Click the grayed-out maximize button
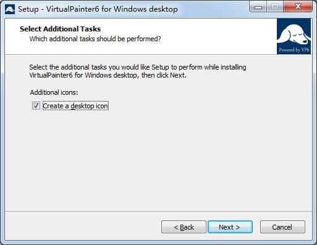 [275, 7]
